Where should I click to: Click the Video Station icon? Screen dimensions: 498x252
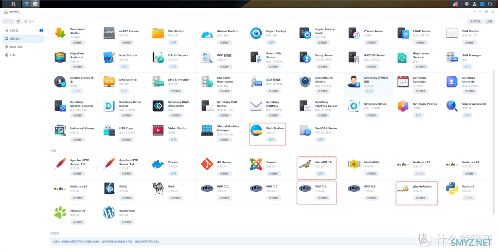click(158, 130)
